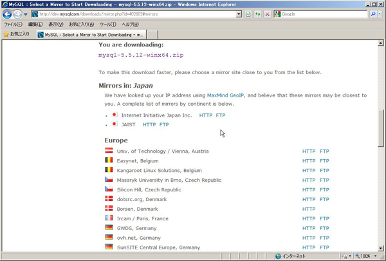
Task: Click the vertical scrollbar down arrow
Action: coord(381,248)
